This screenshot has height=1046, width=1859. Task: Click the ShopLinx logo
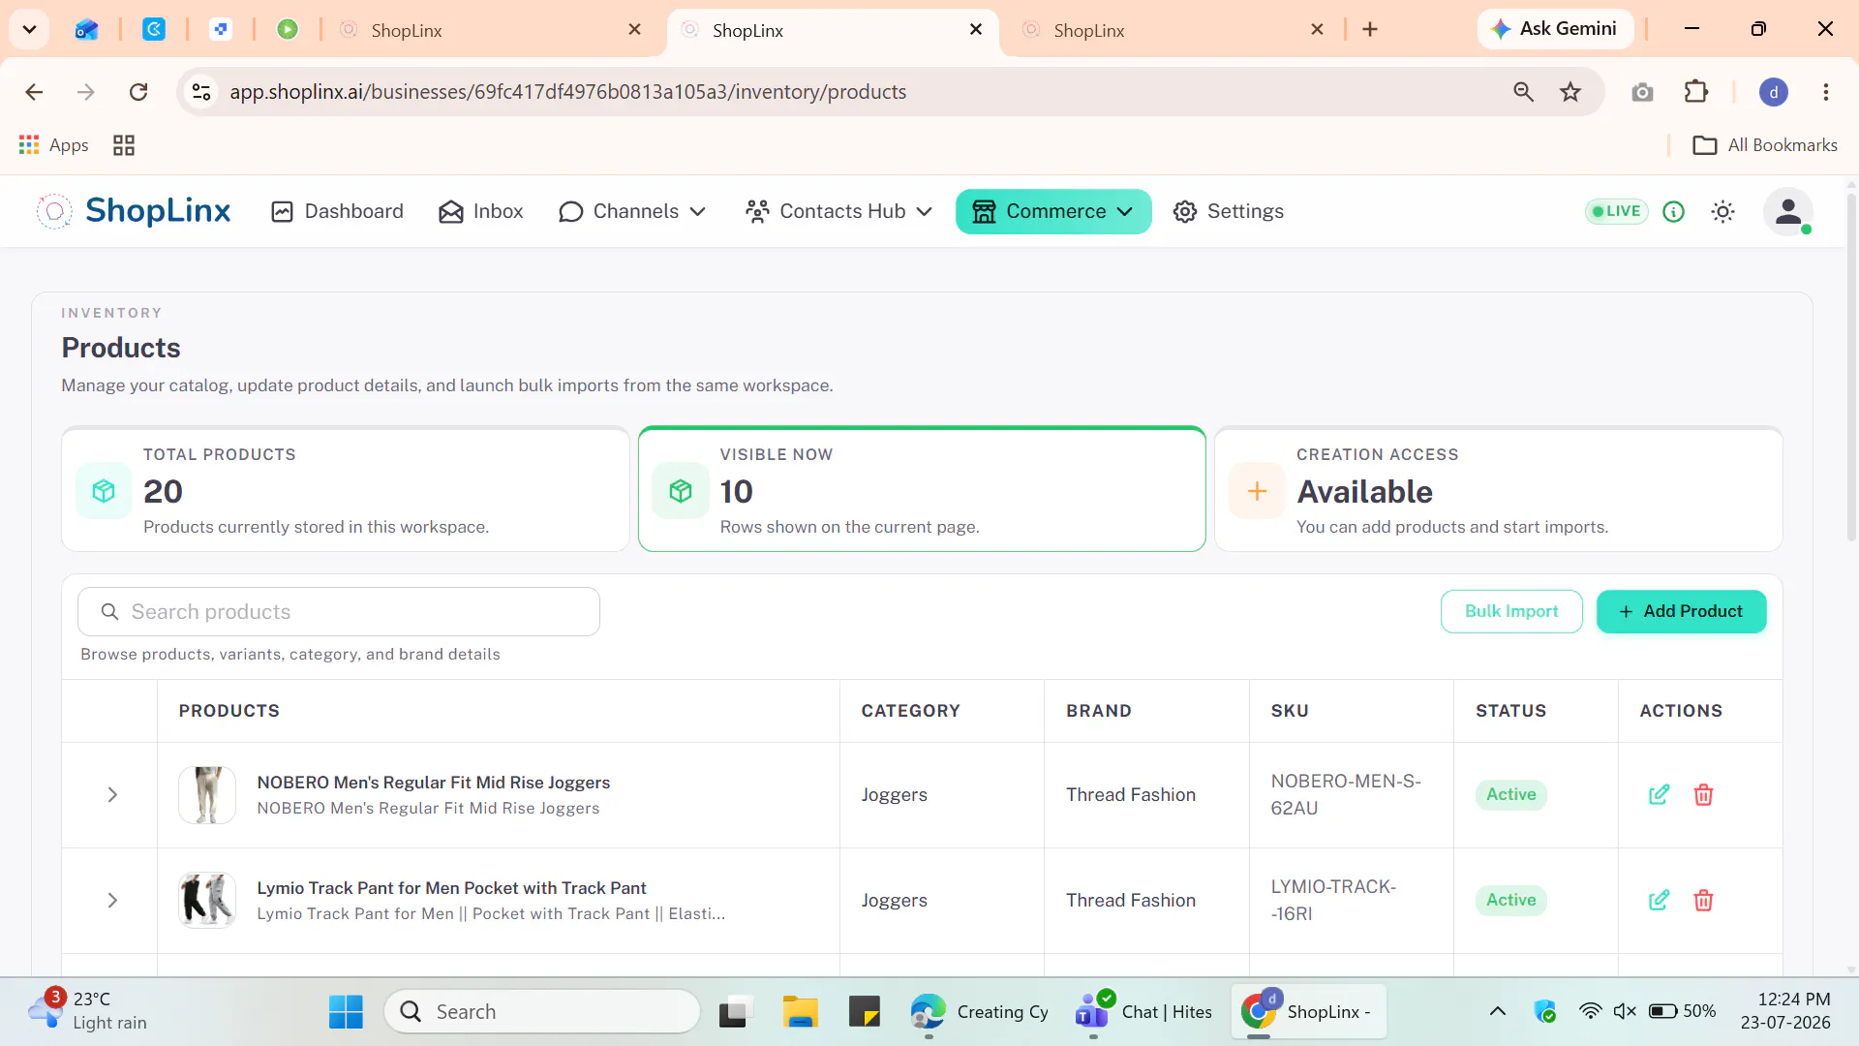click(x=134, y=211)
